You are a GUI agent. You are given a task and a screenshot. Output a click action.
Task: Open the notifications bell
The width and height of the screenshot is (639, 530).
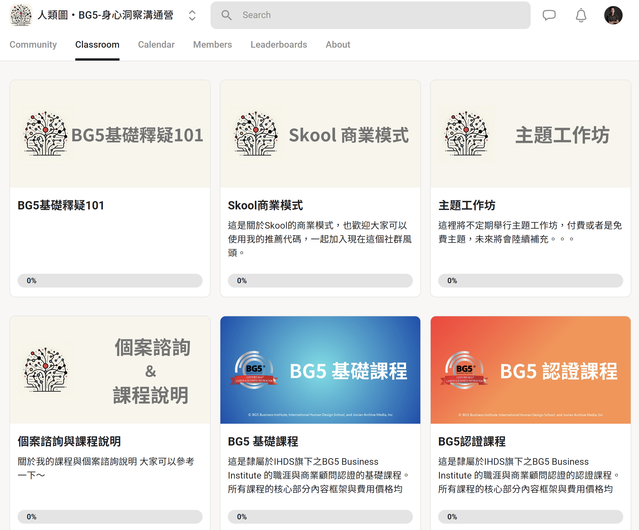click(x=581, y=15)
